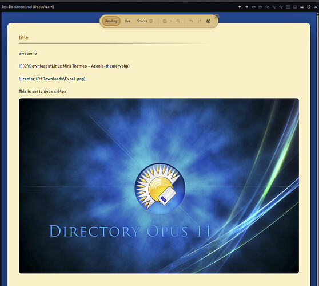
Task: Click the search magnifier in floating toolbar
Action: (x=178, y=21)
